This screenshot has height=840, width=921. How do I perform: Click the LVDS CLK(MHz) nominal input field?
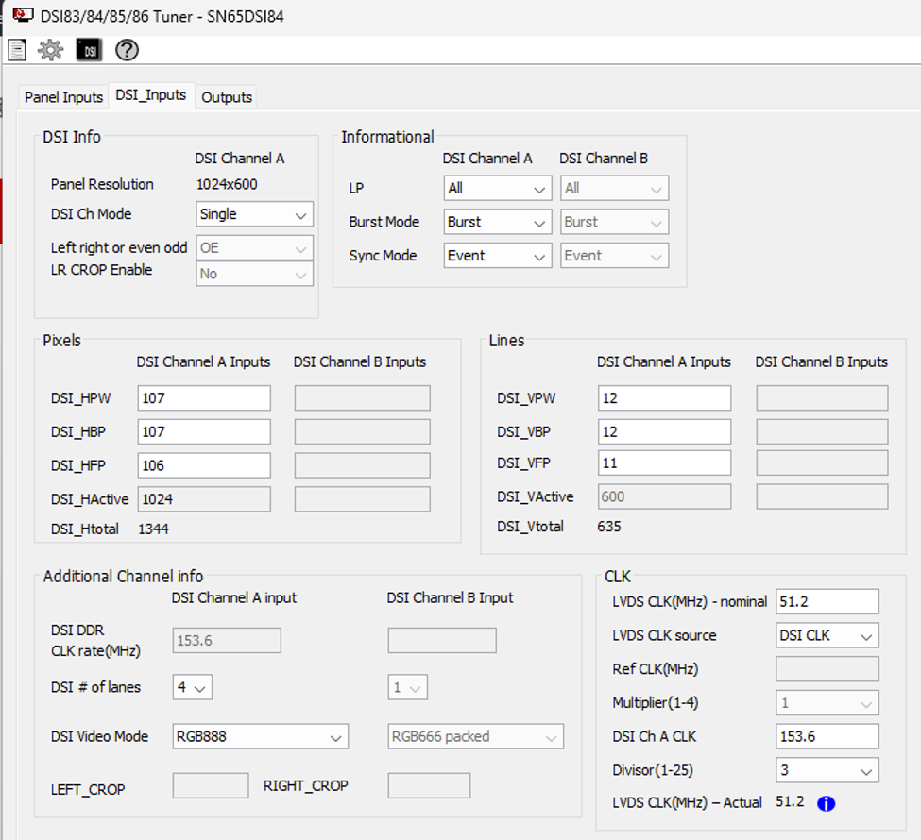pos(827,601)
